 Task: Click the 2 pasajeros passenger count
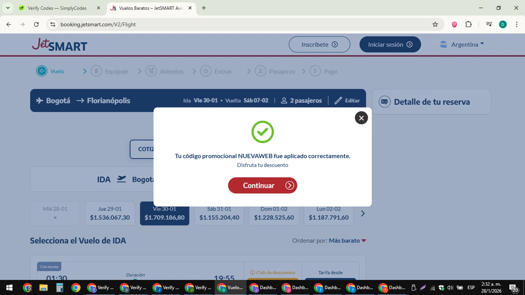coord(301,101)
